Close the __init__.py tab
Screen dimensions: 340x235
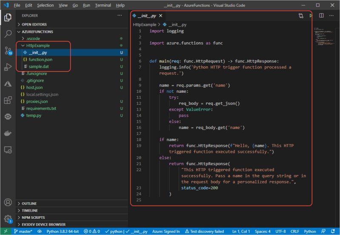pos(161,16)
